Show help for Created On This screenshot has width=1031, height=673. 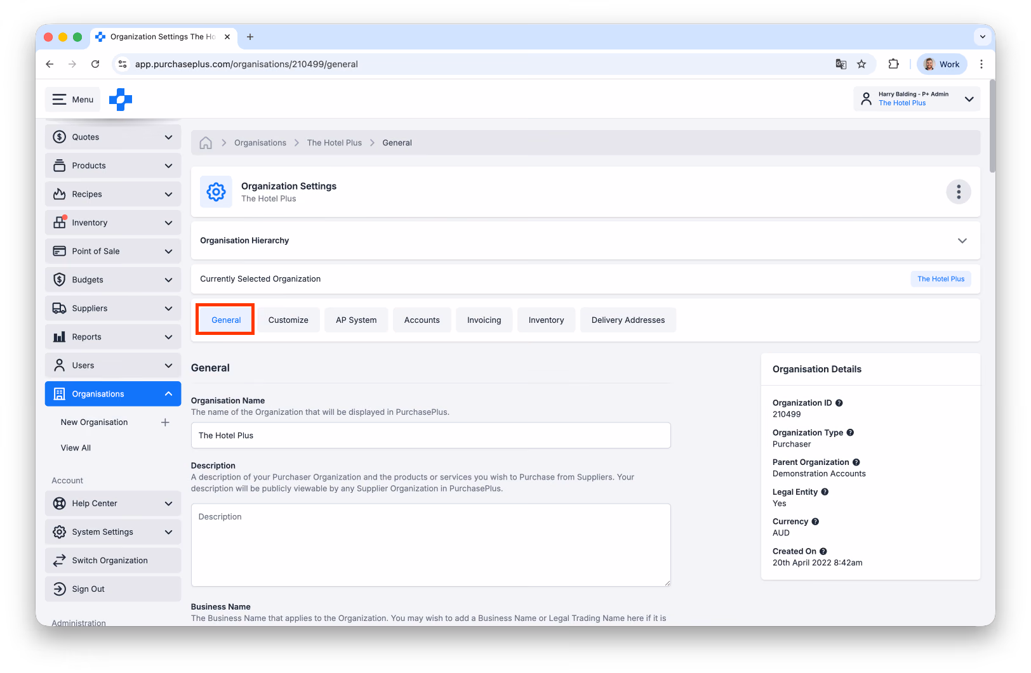(x=823, y=551)
